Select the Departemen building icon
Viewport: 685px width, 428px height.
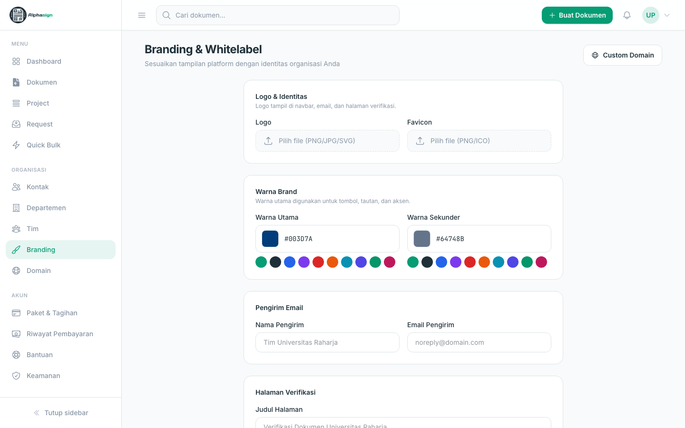pos(16,208)
